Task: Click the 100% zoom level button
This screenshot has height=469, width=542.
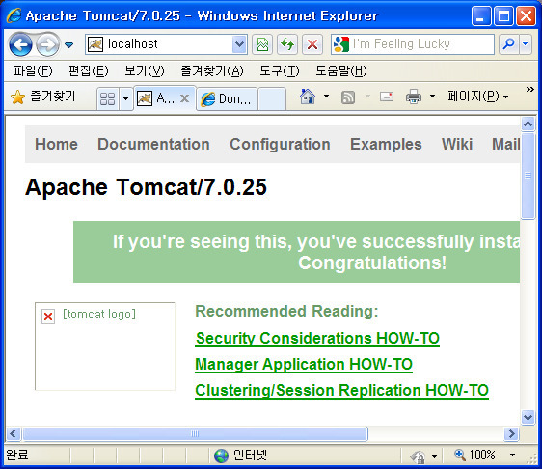Action: (x=474, y=455)
